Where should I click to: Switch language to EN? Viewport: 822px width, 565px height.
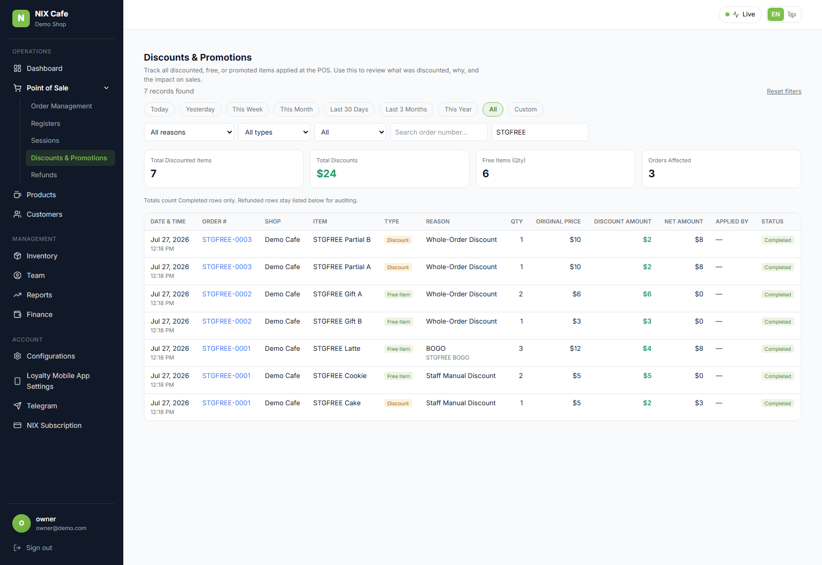(776, 14)
